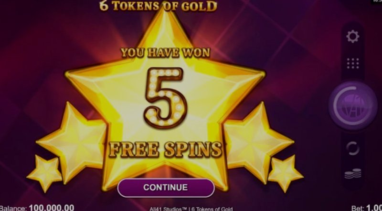Click the lit-up number 5
This screenshot has width=382, height=211.
[x=166, y=97]
